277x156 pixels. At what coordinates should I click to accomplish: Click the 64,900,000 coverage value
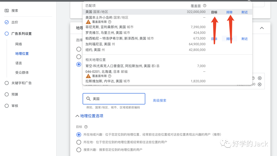(197, 44)
